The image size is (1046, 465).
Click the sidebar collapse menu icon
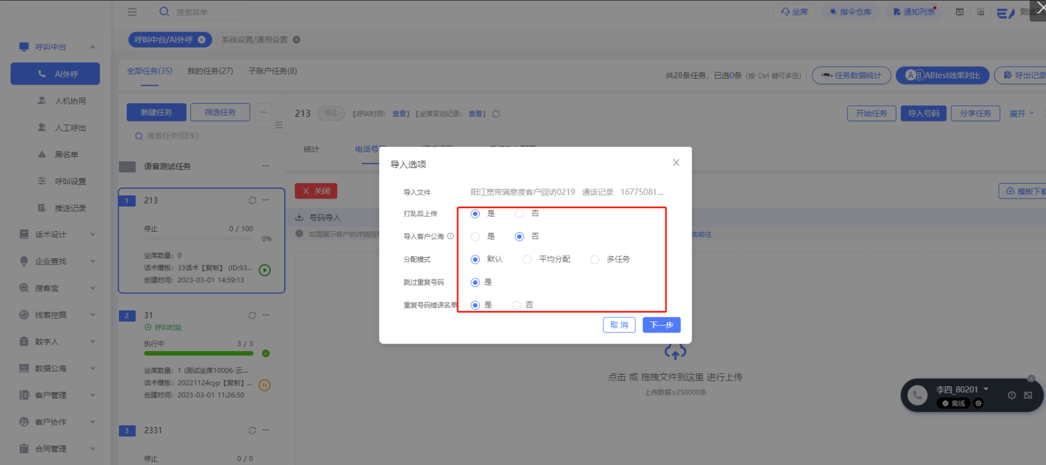pos(133,12)
